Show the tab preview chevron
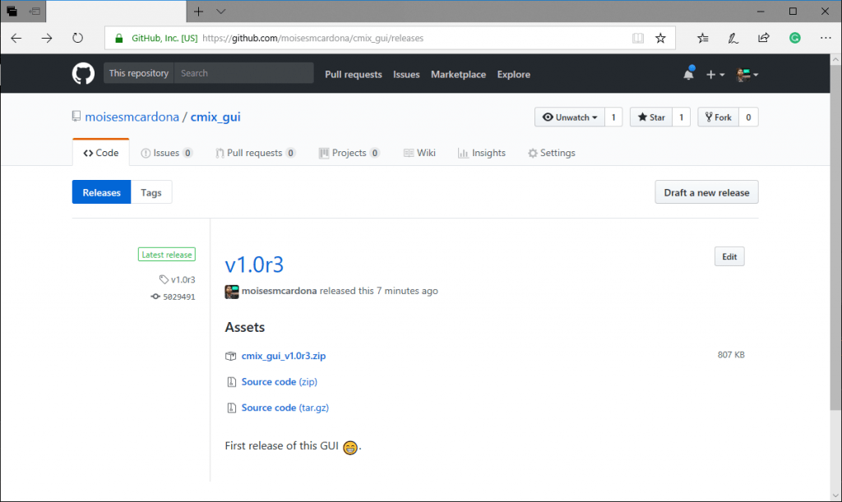 [x=220, y=12]
